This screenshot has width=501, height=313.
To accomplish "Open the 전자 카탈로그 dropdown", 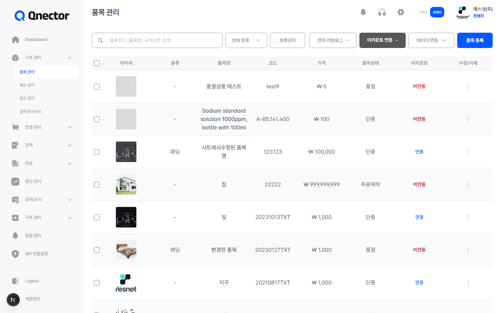I will pos(333,40).
